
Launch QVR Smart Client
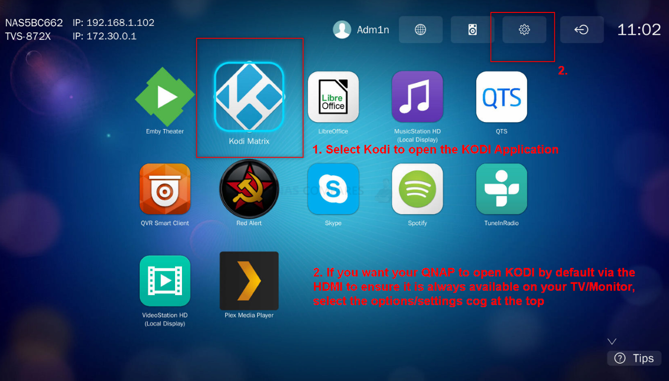165,189
